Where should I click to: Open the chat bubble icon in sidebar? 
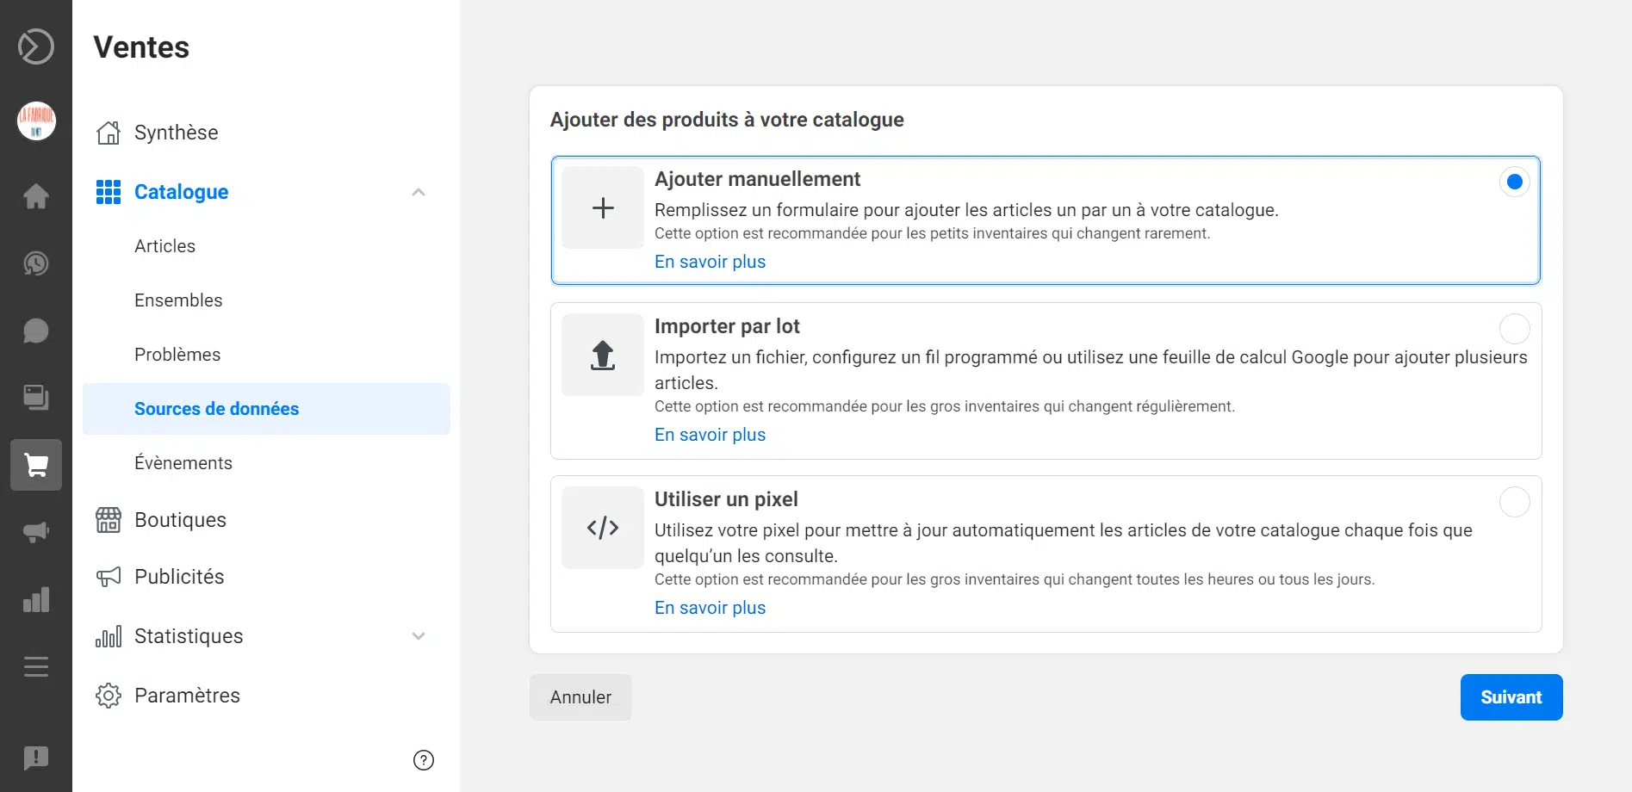35,331
